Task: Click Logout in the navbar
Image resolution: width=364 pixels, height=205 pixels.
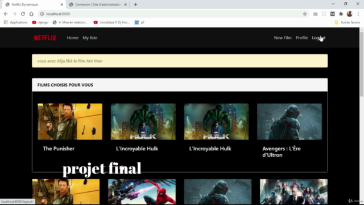Action: pyautogui.click(x=318, y=38)
